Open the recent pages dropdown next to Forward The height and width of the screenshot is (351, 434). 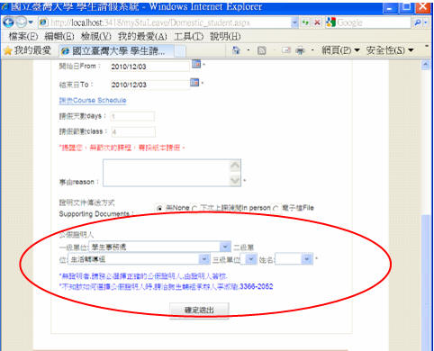(31, 22)
